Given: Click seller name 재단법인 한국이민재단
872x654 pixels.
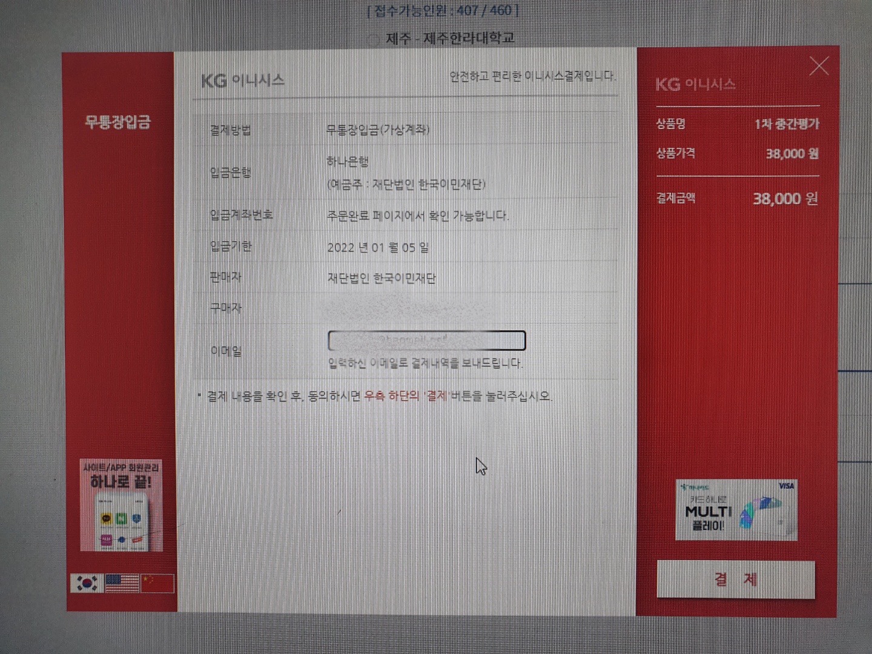Looking at the screenshot, I should [x=381, y=278].
